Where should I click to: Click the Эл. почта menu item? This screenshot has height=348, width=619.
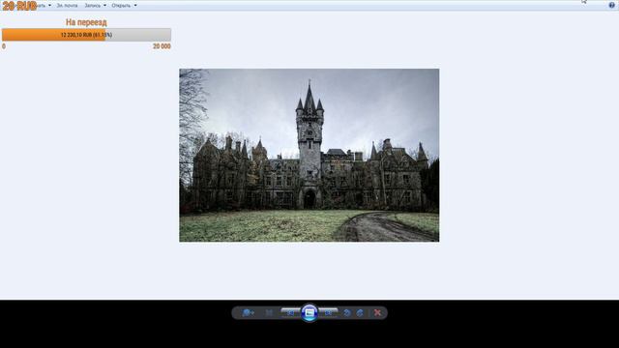[67, 6]
